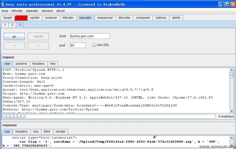Maximize the Burp Suite window

point(227,4)
